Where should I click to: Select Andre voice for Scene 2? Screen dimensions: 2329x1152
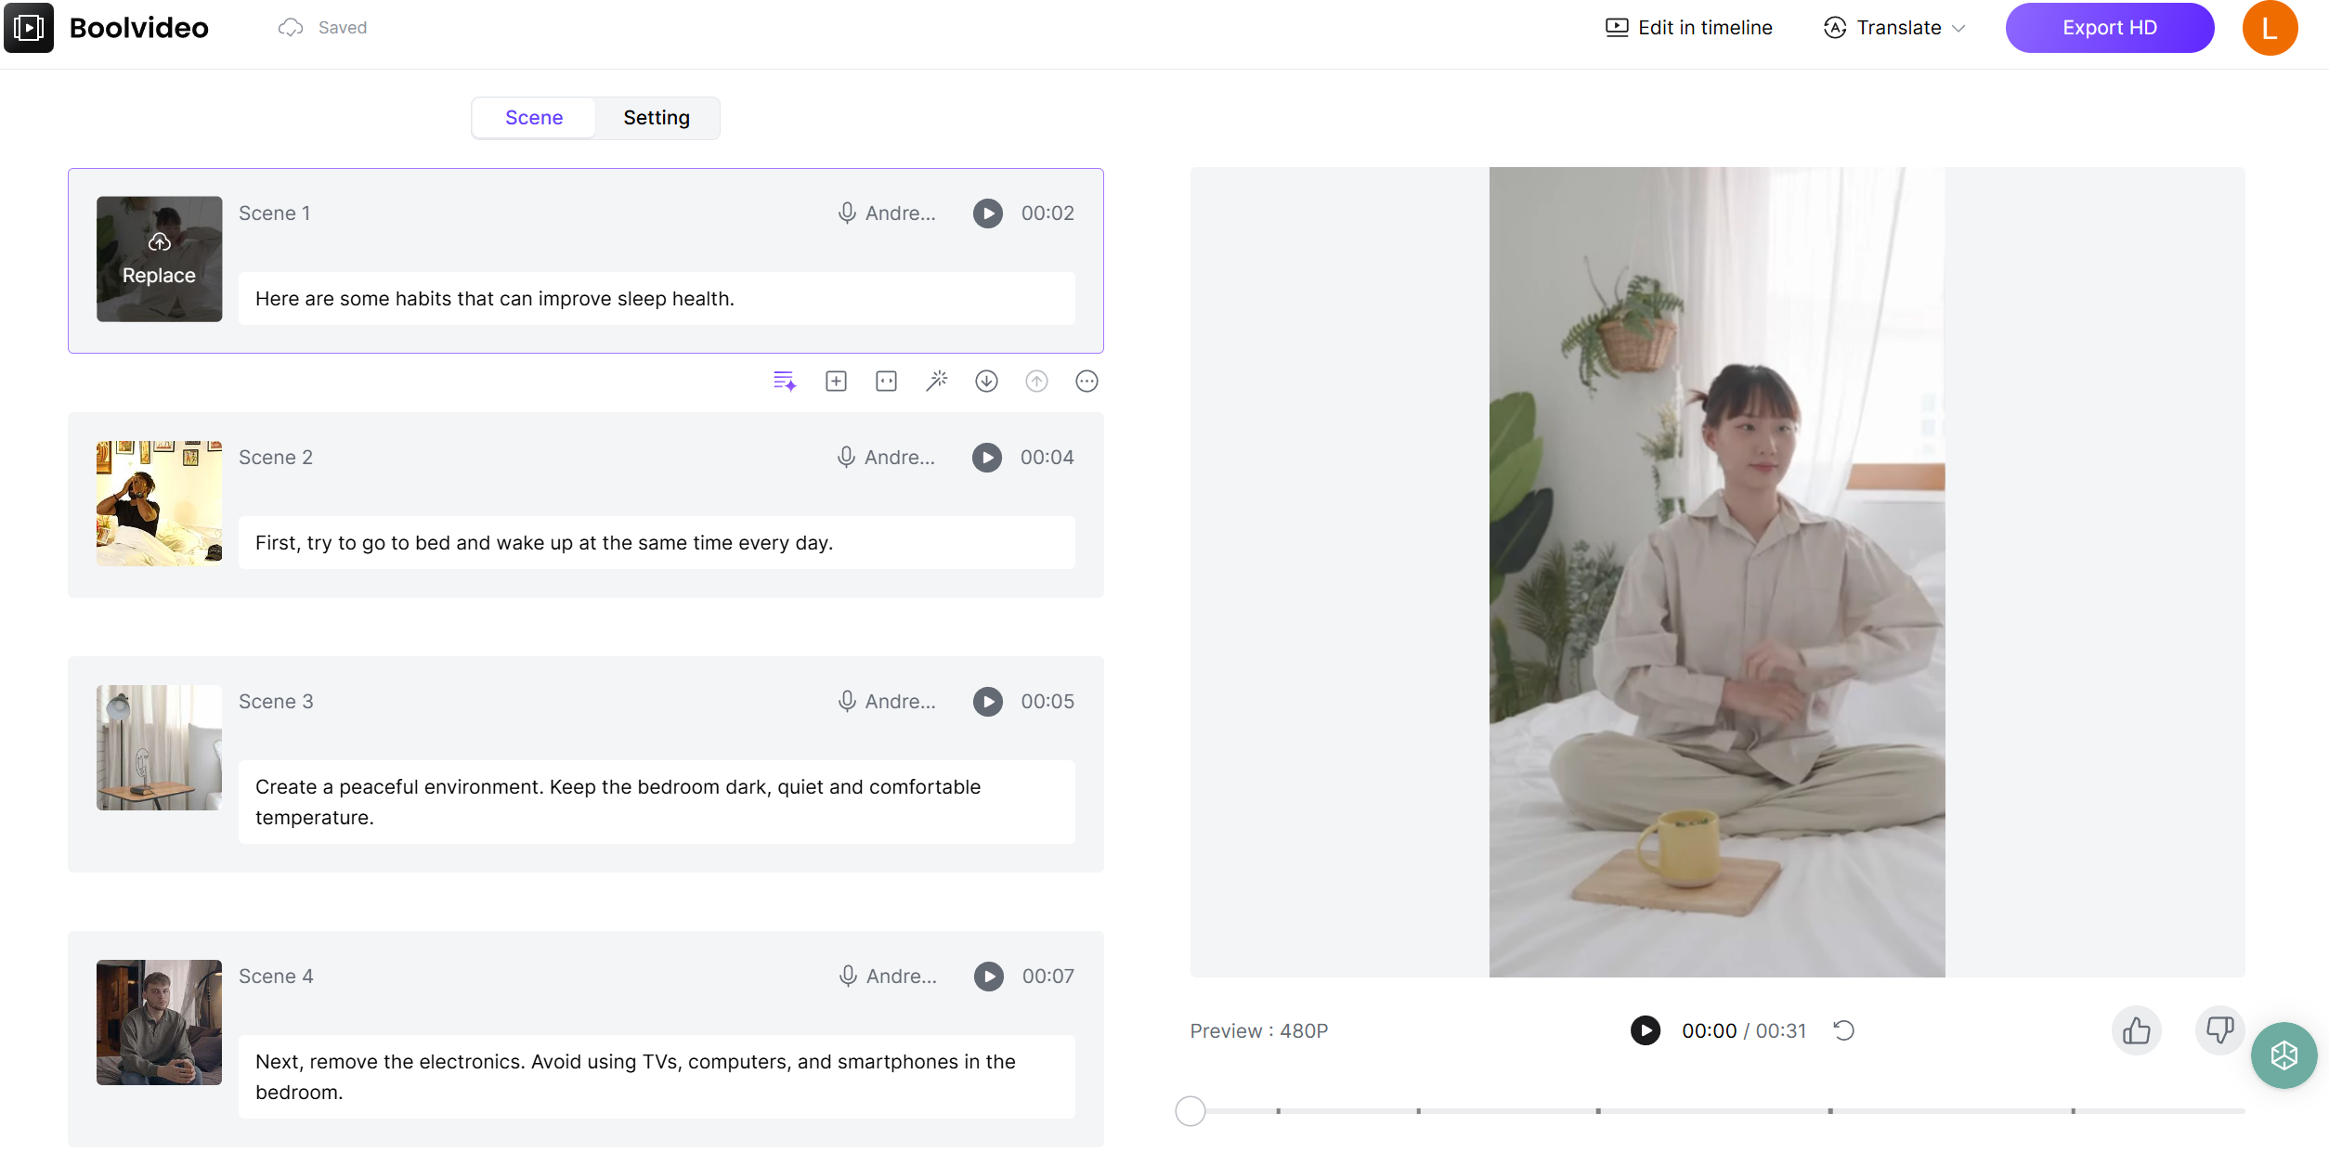tap(886, 458)
